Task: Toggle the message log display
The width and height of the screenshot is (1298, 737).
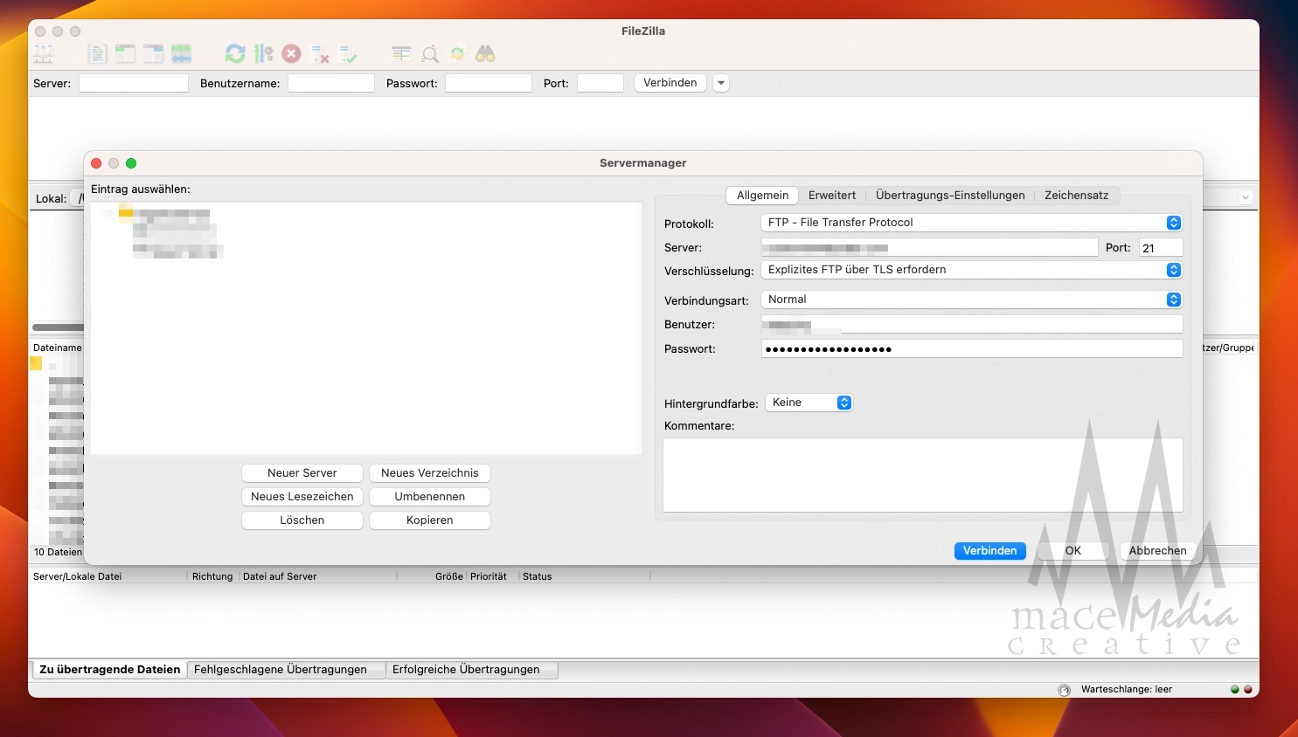Action: [x=97, y=53]
